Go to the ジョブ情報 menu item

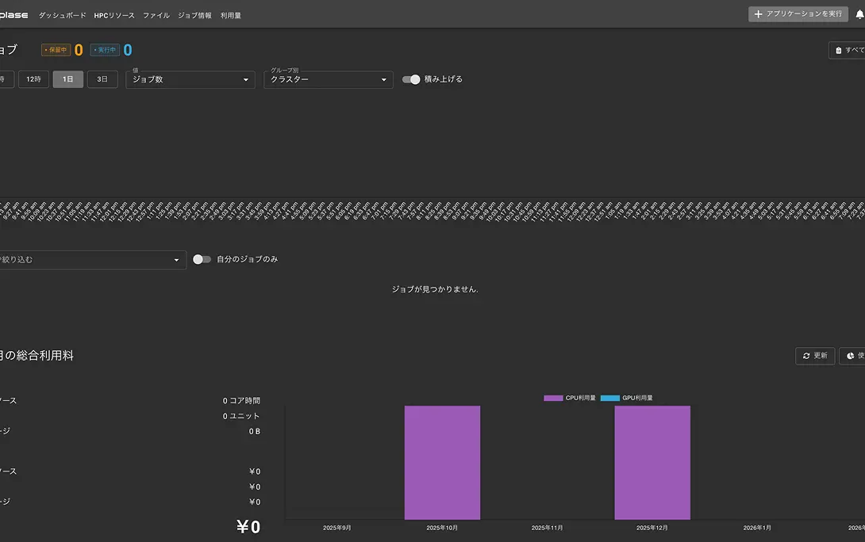(x=194, y=15)
